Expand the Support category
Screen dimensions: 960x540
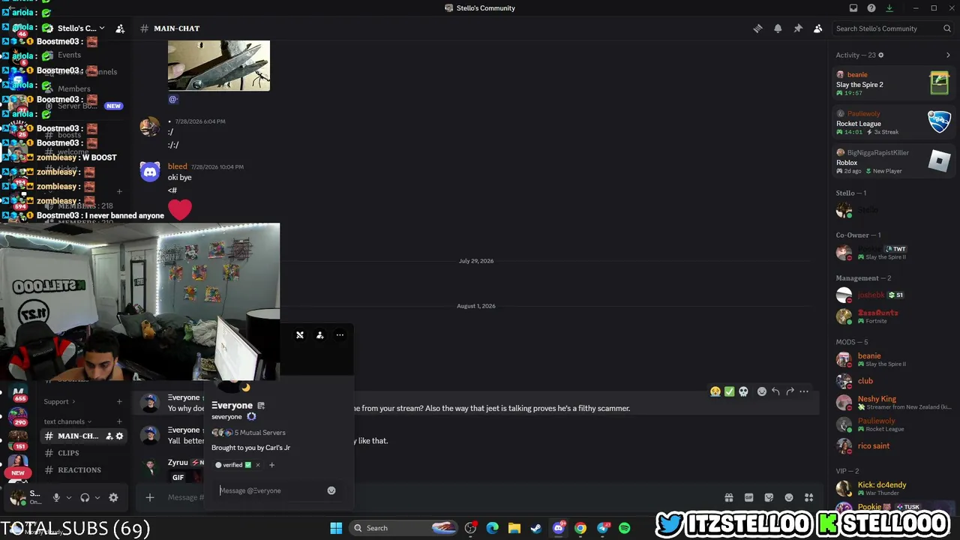click(59, 402)
